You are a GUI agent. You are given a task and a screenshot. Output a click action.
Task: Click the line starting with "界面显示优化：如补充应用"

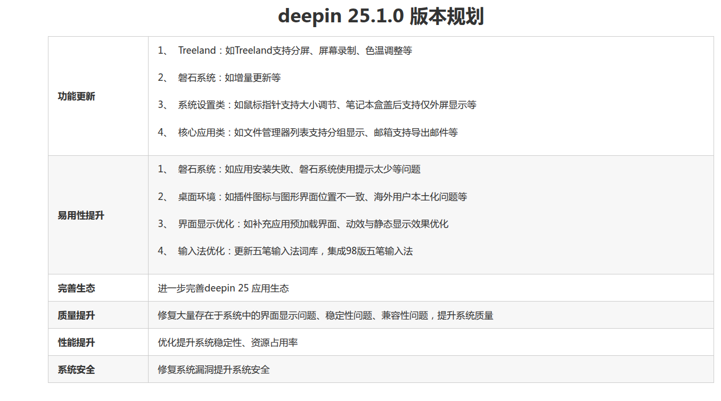313,224
